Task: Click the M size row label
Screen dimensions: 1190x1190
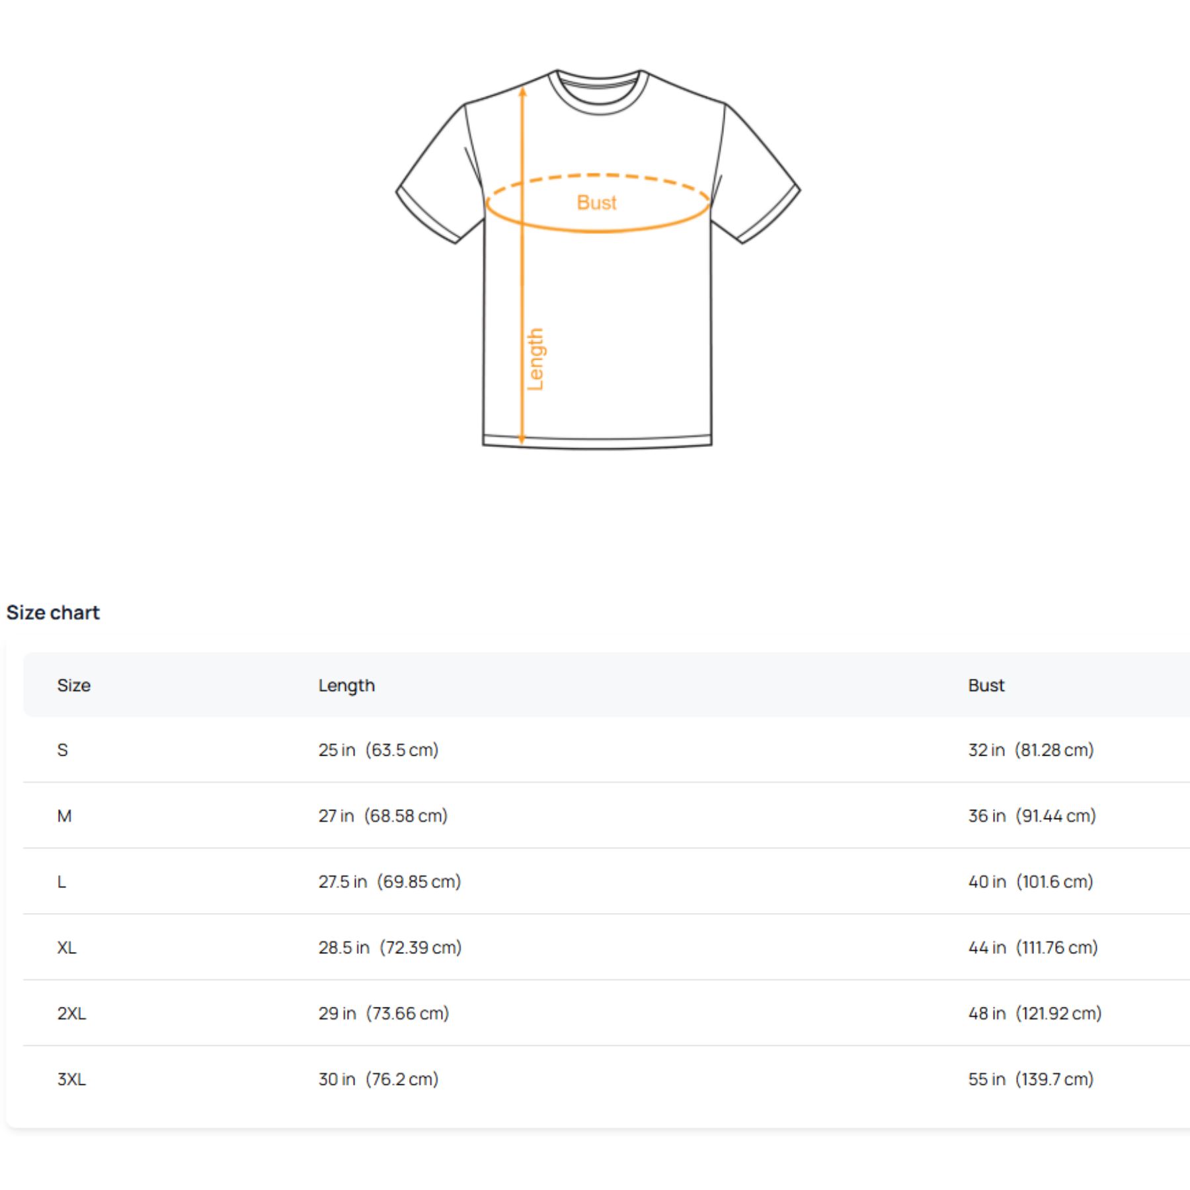Action: click(x=64, y=816)
